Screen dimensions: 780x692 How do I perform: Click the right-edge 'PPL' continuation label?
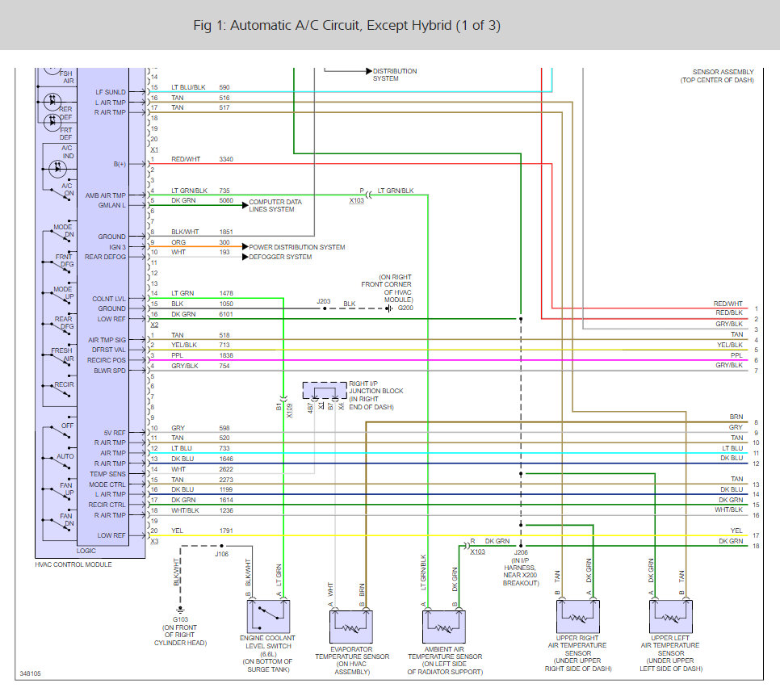tap(736, 356)
